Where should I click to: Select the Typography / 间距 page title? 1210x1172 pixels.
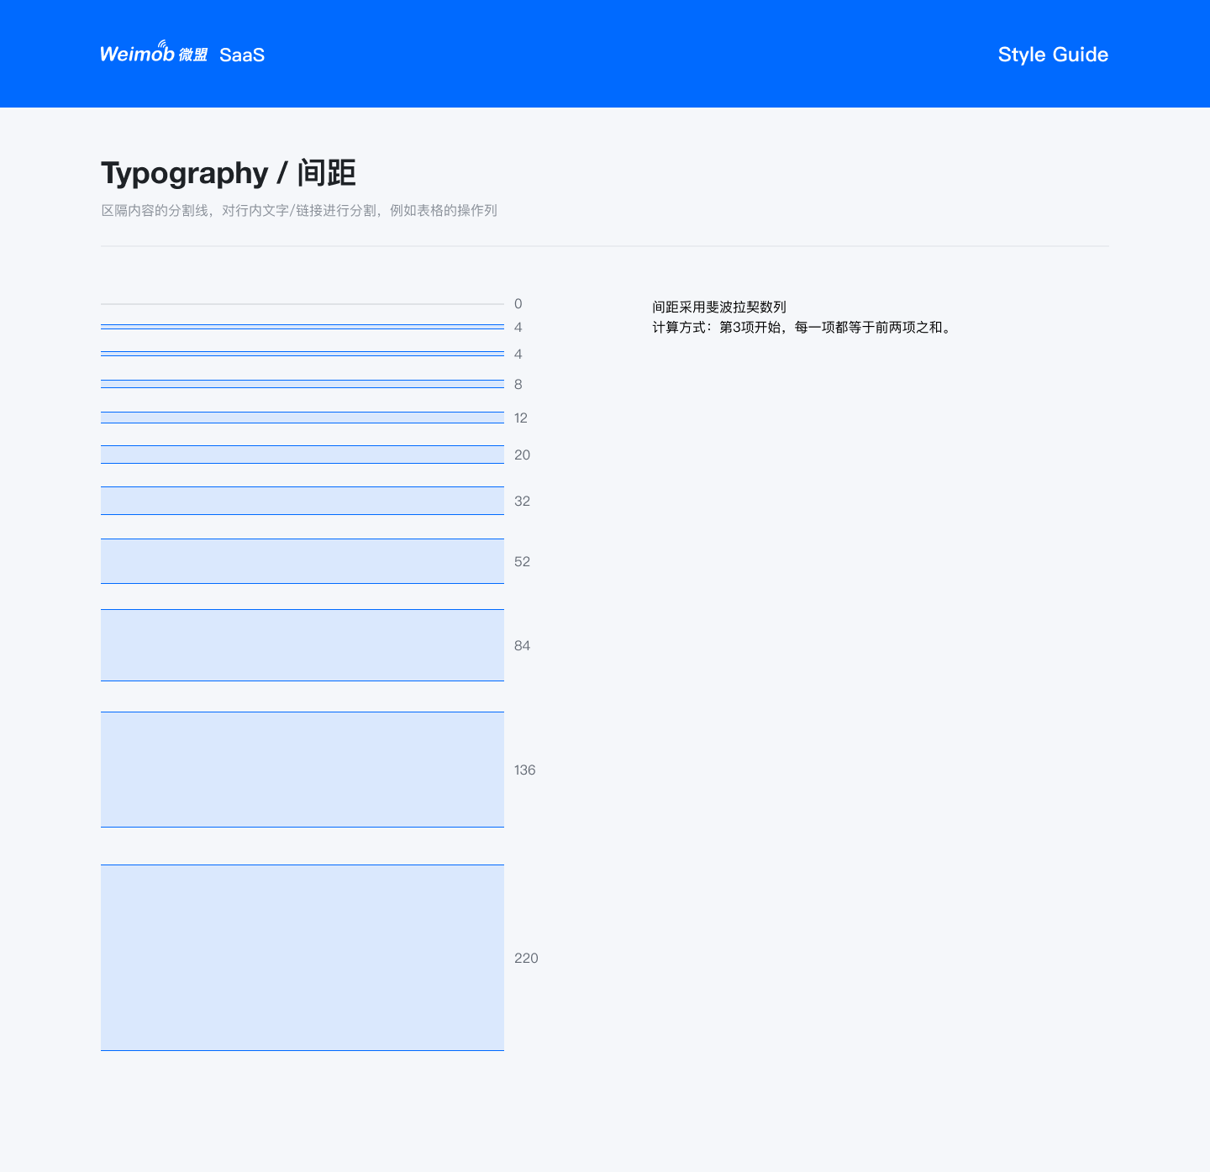(x=229, y=173)
